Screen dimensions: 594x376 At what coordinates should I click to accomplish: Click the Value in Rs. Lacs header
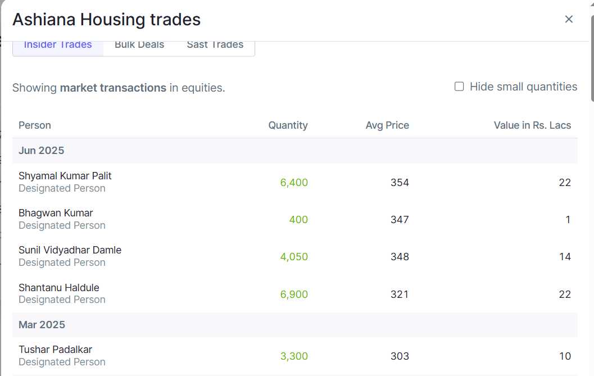[532, 125]
